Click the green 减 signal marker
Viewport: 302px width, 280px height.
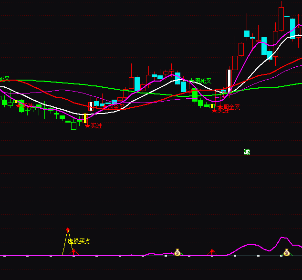pyautogui.click(x=247, y=152)
